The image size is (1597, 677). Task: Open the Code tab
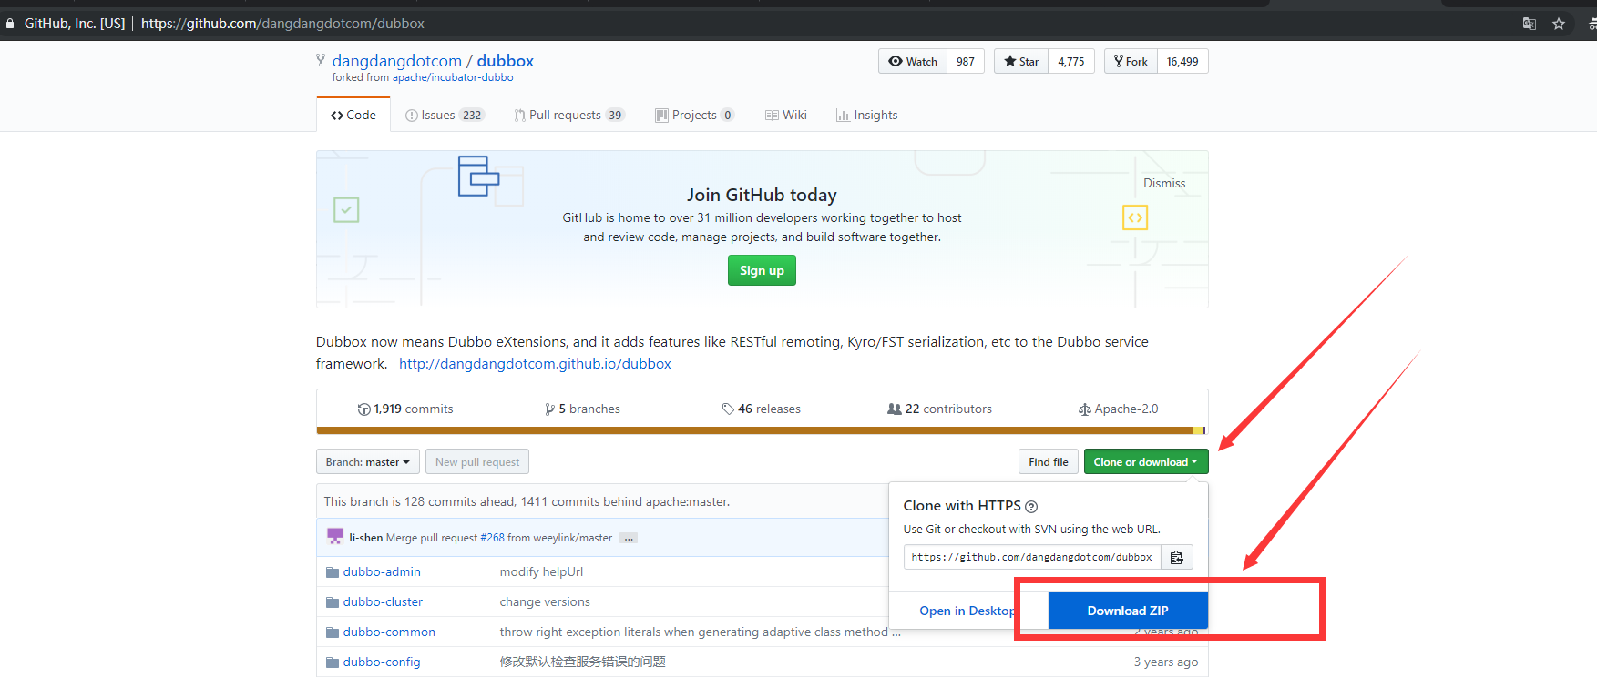[x=353, y=115]
